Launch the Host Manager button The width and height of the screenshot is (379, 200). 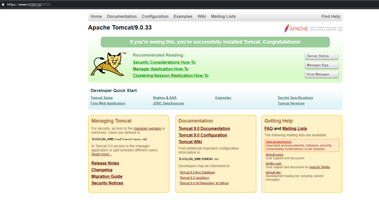point(322,74)
